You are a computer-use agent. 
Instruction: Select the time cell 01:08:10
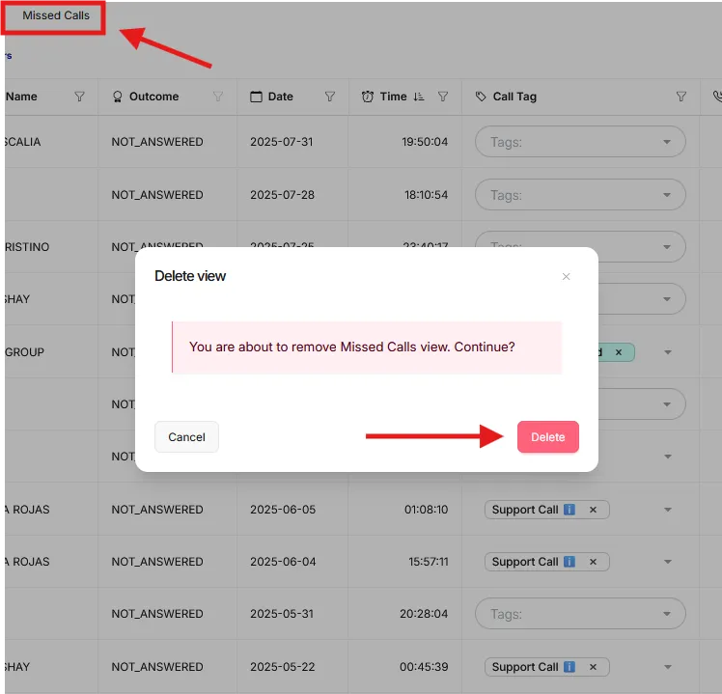(426, 510)
